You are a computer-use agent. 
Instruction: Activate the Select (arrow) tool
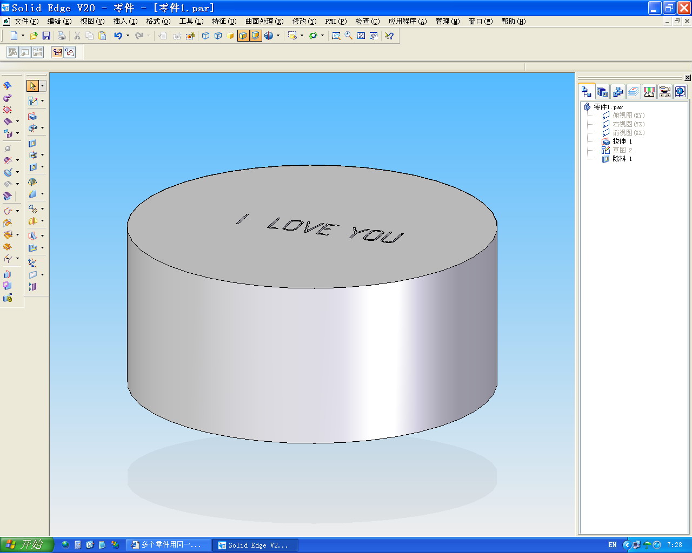click(32, 86)
